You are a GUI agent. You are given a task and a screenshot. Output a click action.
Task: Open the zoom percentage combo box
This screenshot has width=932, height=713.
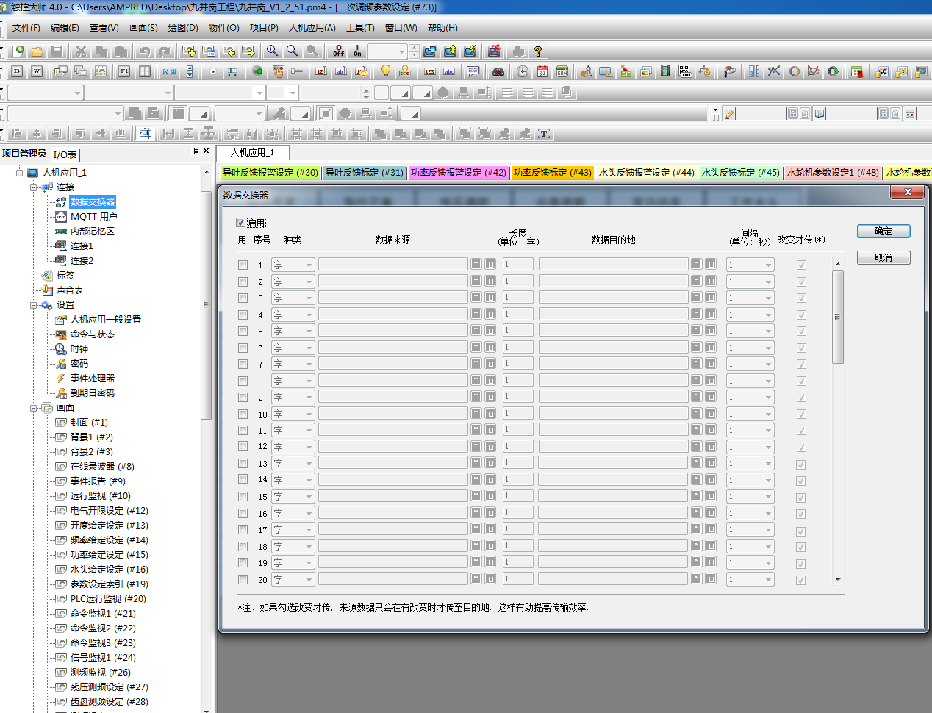click(x=387, y=51)
